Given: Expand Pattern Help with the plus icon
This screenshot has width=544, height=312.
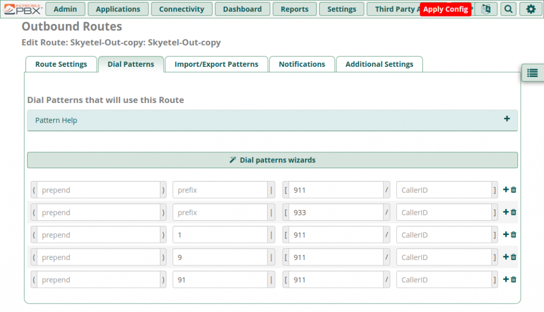Looking at the screenshot, I should [x=507, y=119].
